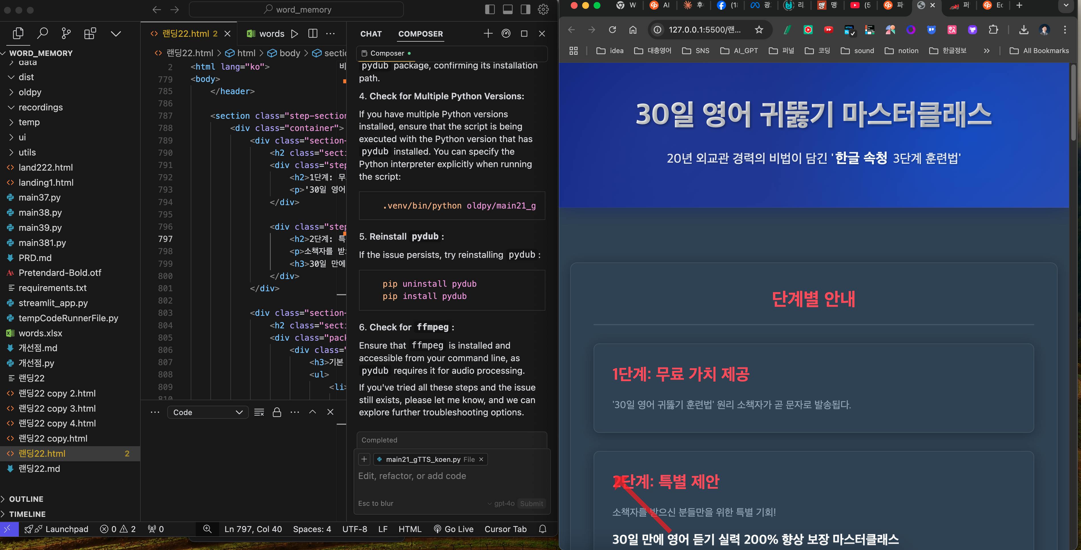1081x550 pixels.
Task: Click the Submit button in Composer
Action: [x=531, y=504]
